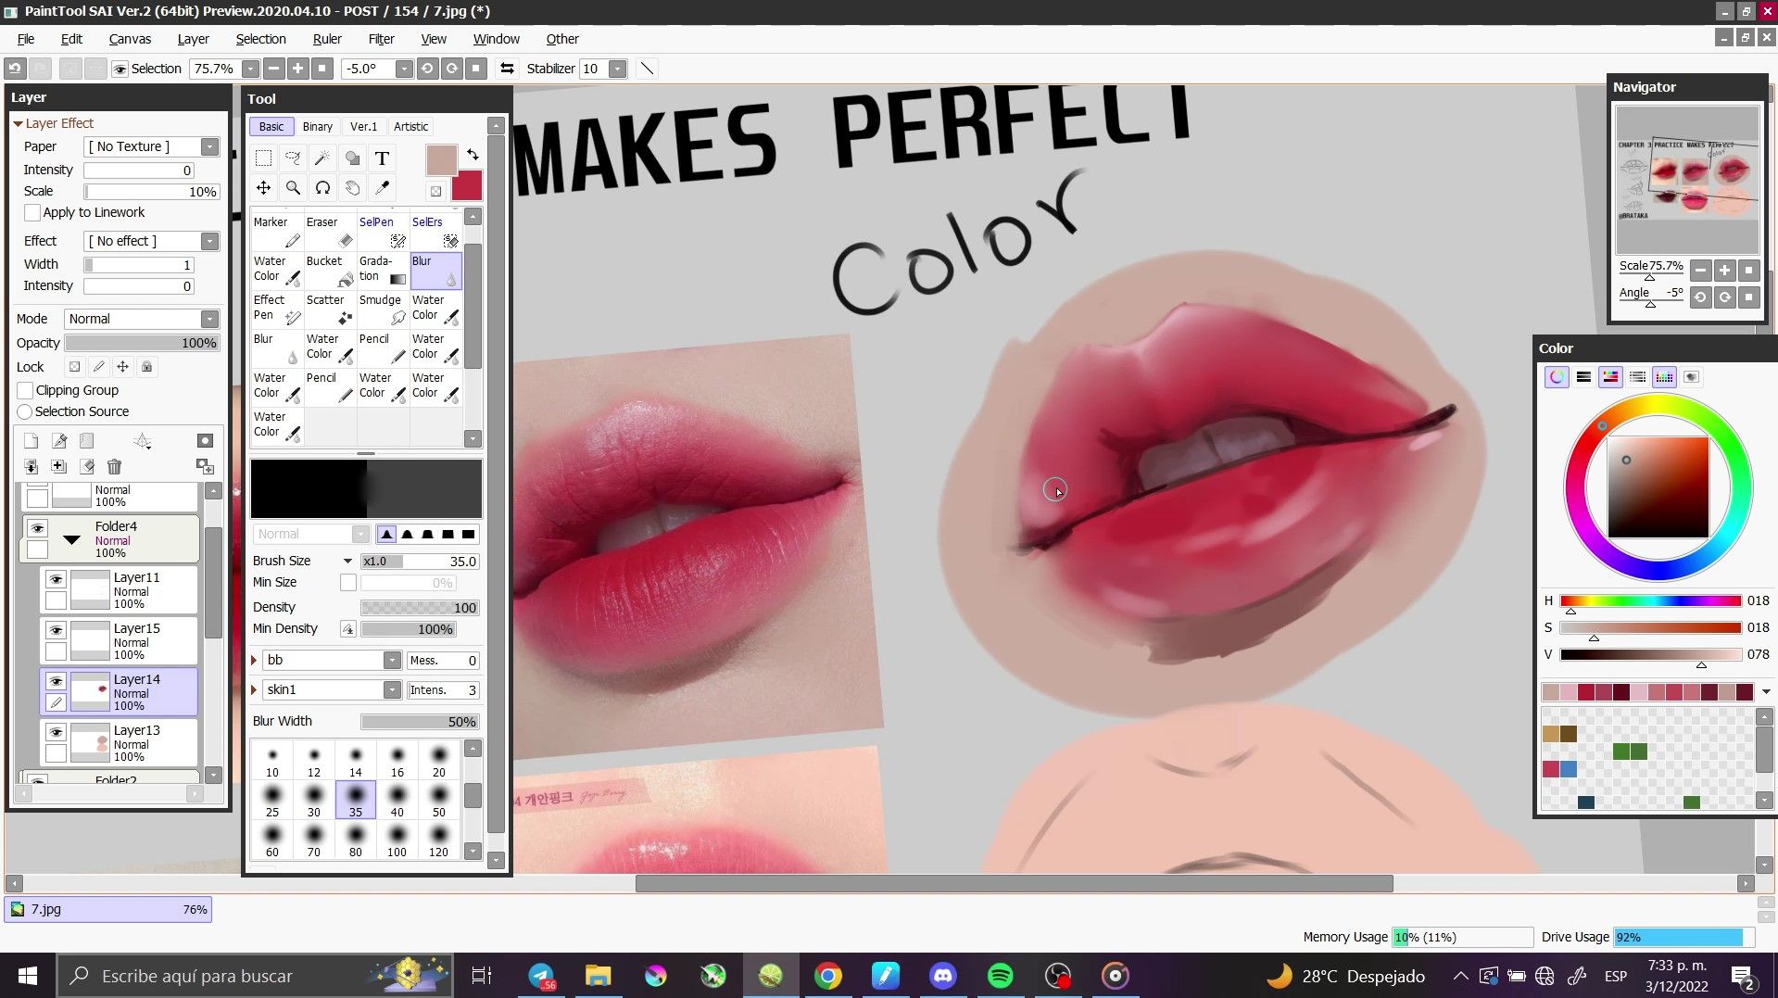Open the Filter menu
This screenshot has height=998, width=1778.
[x=381, y=39]
